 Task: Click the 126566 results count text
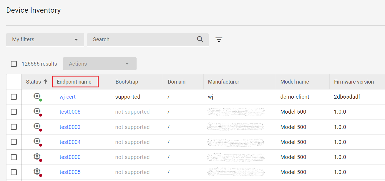click(39, 64)
